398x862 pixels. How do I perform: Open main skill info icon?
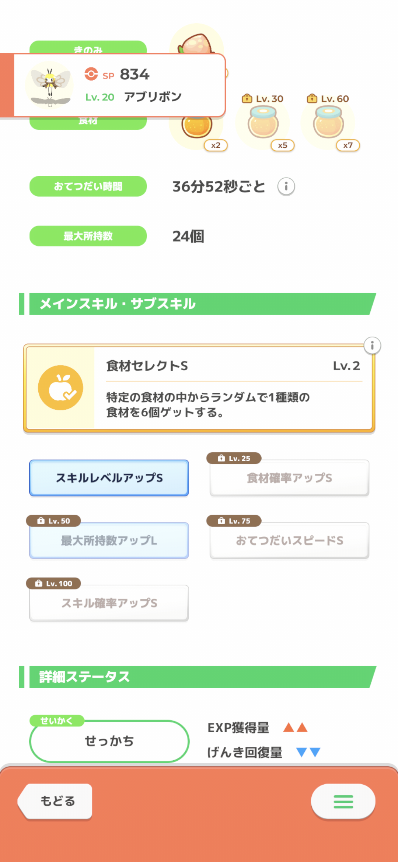[x=372, y=346]
